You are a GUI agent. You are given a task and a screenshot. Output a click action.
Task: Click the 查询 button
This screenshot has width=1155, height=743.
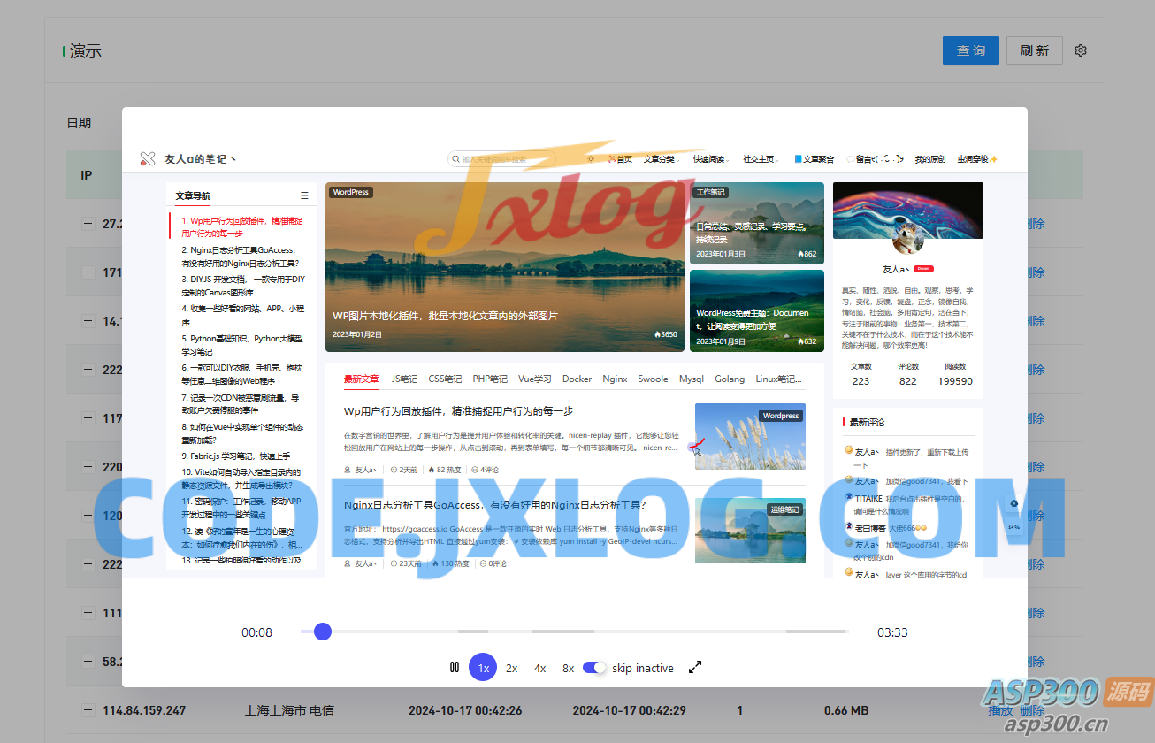tap(970, 50)
